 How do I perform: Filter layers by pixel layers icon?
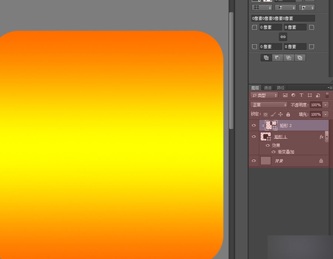coord(285,95)
